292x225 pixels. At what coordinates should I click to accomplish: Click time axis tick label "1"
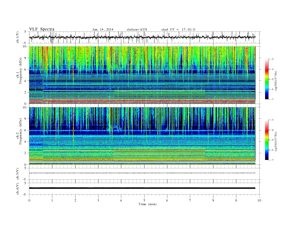tap(52, 200)
